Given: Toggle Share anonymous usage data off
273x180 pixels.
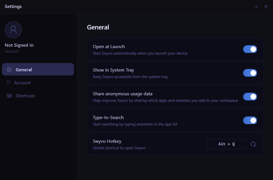Looking at the screenshot, I should (x=250, y=97).
